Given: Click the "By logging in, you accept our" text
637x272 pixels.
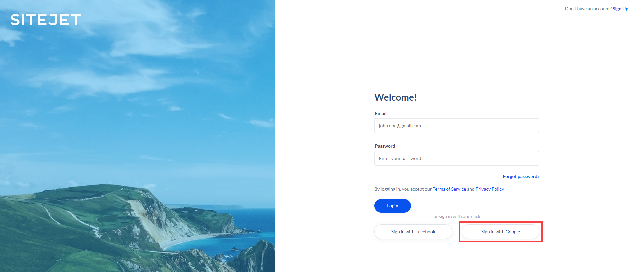Looking at the screenshot, I should pos(403,189).
